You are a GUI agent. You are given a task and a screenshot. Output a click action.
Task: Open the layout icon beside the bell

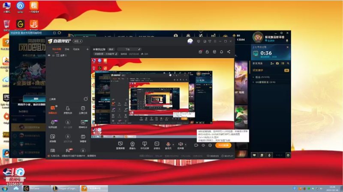click(214, 52)
